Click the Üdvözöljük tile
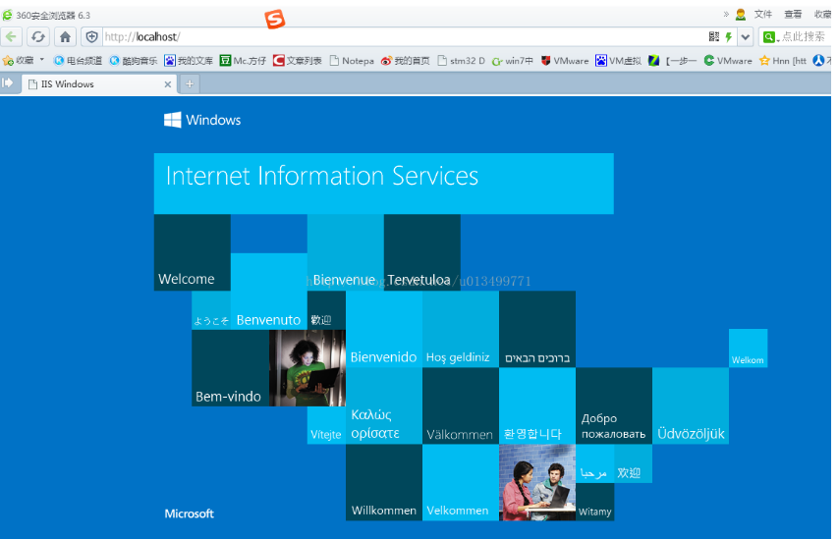838x539 pixels. (691, 406)
